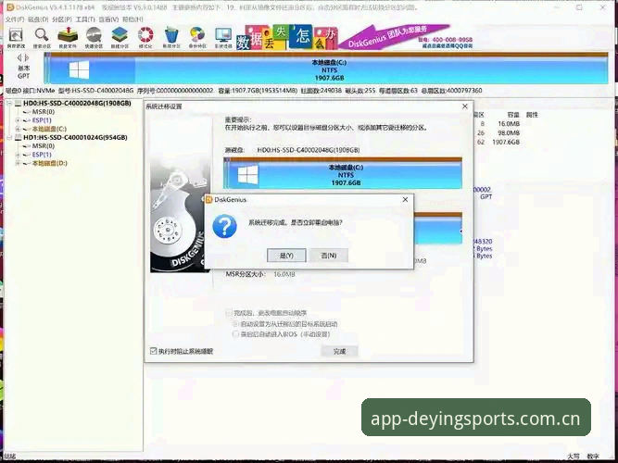Select 本地磁盘(C:) in the disk tree
This screenshot has width=618, height=463.
(x=49, y=129)
